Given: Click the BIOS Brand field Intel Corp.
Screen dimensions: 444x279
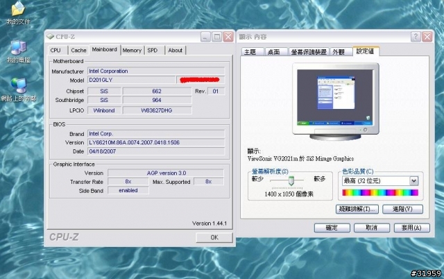Looking at the screenshot, I should (x=156, y=134).
